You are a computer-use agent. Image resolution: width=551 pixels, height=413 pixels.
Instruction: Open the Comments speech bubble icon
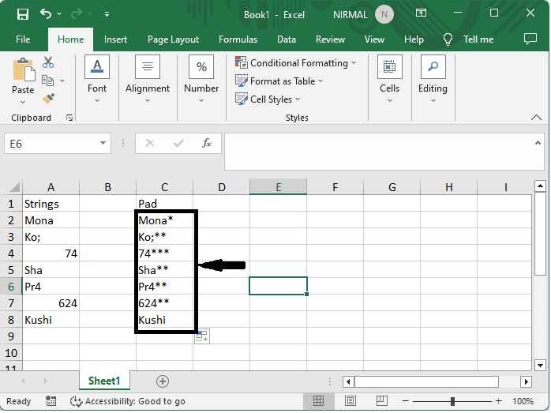[530, 39]
